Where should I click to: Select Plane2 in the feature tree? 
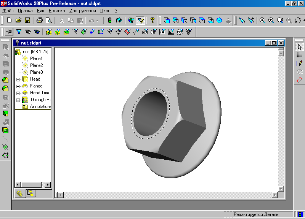(x=36, y=65)
